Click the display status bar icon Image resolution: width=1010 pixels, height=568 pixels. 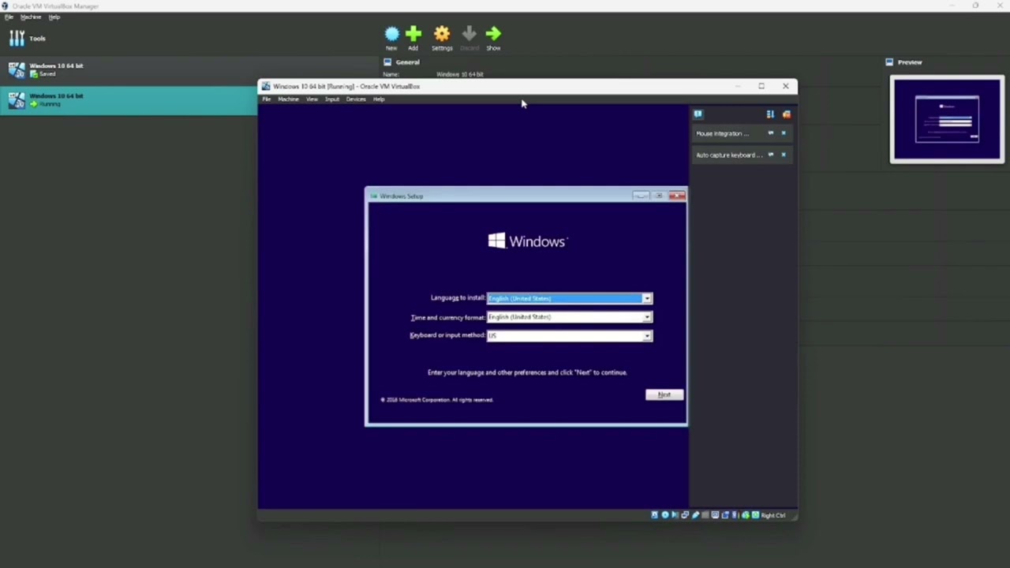pos(715,515)
